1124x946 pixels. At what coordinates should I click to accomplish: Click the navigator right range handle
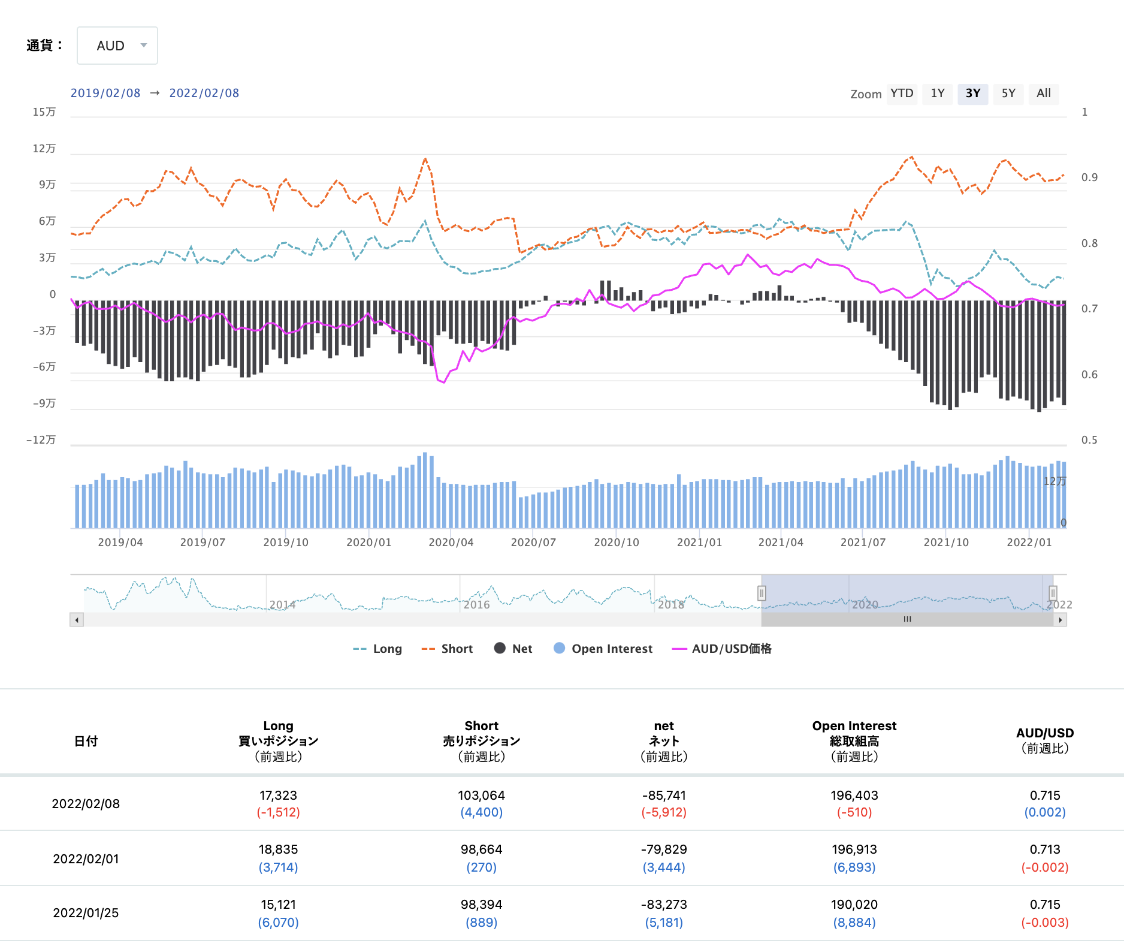coord(1053,593)
